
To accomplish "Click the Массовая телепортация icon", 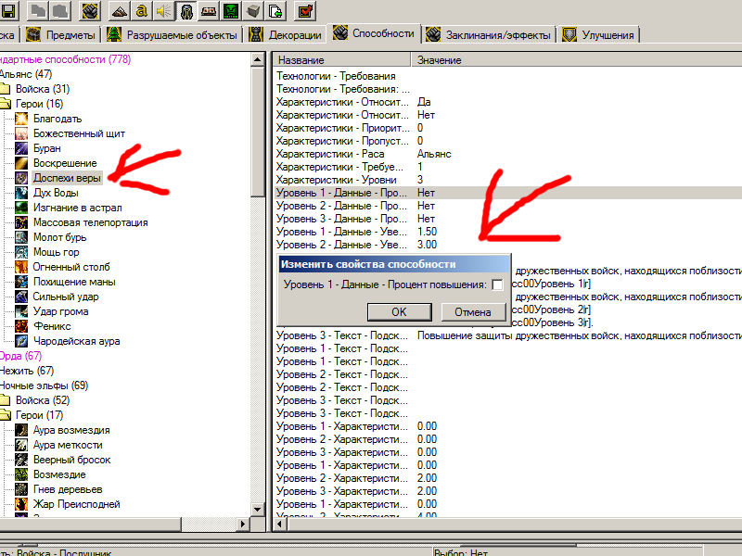I will point(21,222).
